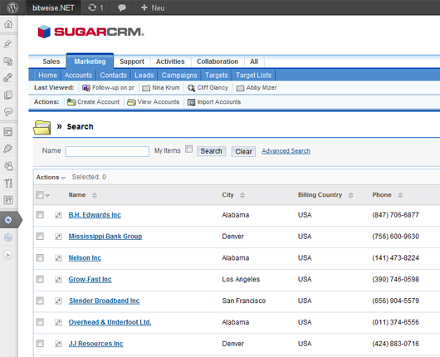Focus the Name search input field

pyautogui.click(x=107, y=152)
